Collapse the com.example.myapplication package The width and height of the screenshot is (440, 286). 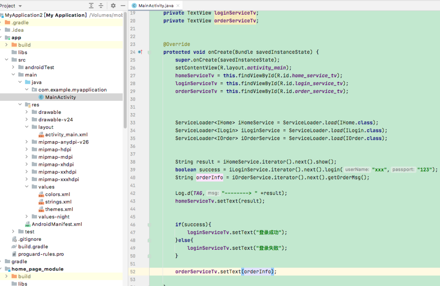(26, 90)
